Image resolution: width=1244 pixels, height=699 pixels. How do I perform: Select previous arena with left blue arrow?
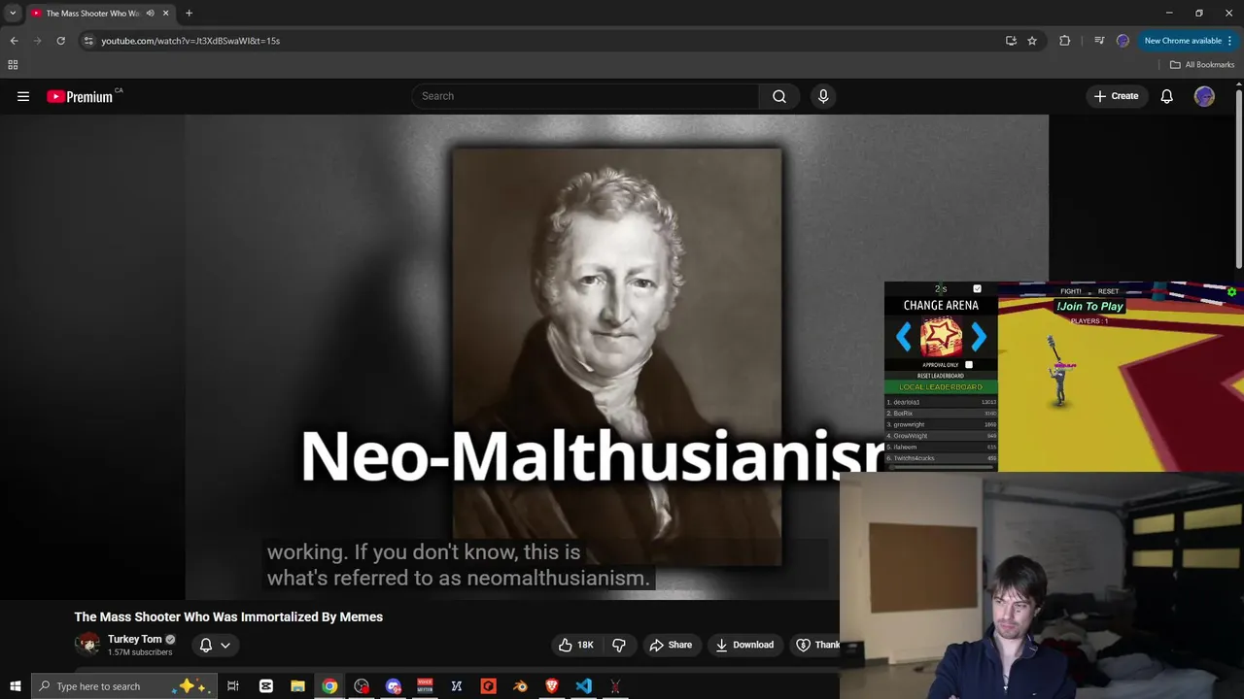click(x=904, y=337)
